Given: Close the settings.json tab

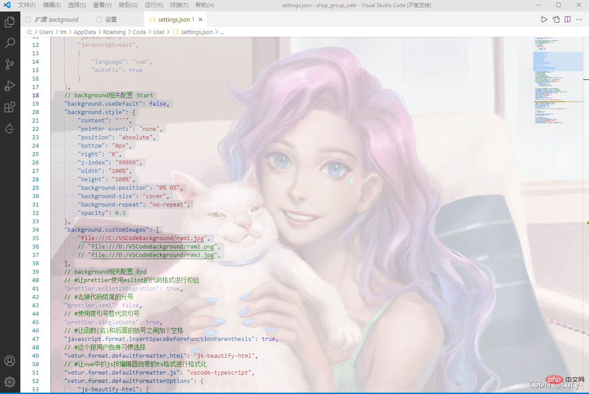Looking at the screenshot, I should click(x=200, y=19).
